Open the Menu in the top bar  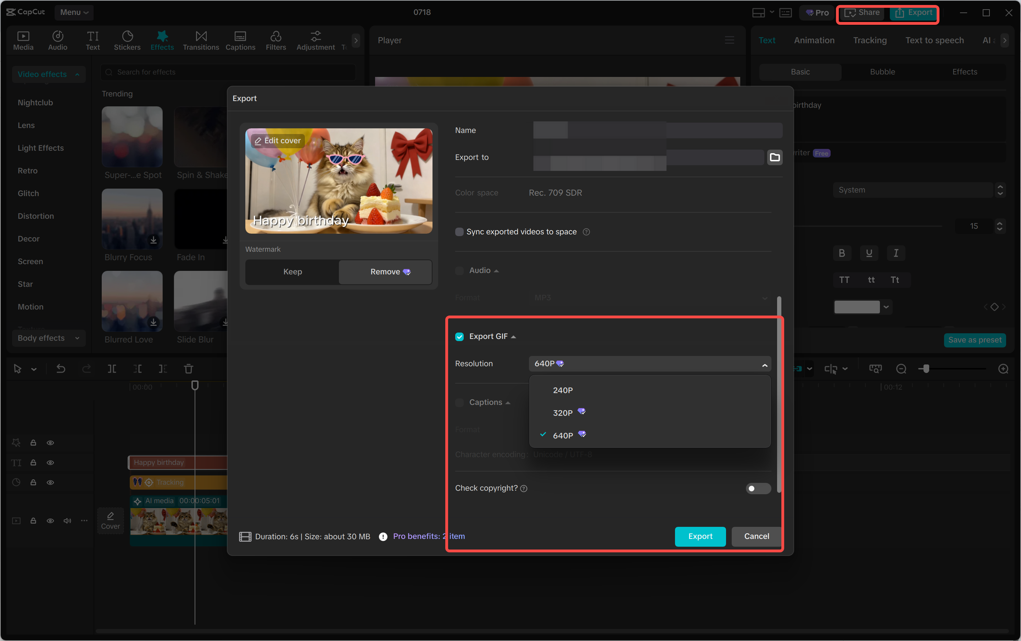74,12
